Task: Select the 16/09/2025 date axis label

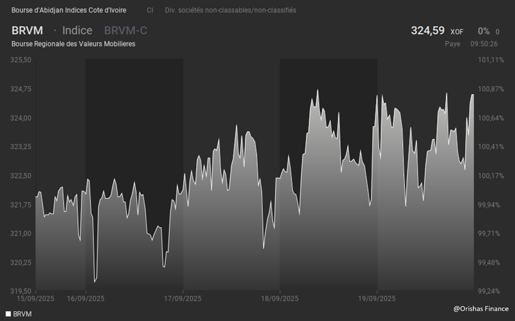Action: coord(86,299)
